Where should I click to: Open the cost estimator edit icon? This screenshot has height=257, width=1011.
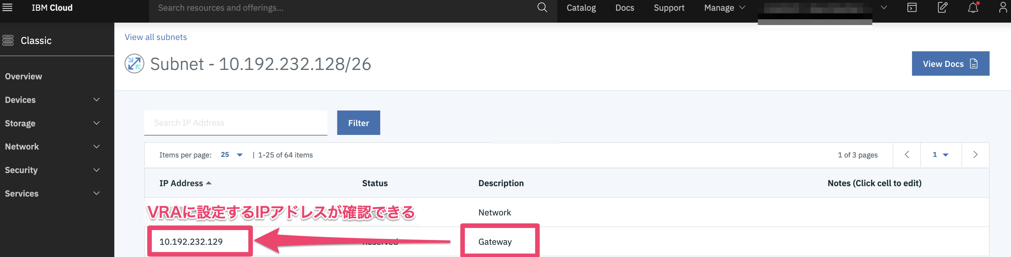[x=942, y=7]
